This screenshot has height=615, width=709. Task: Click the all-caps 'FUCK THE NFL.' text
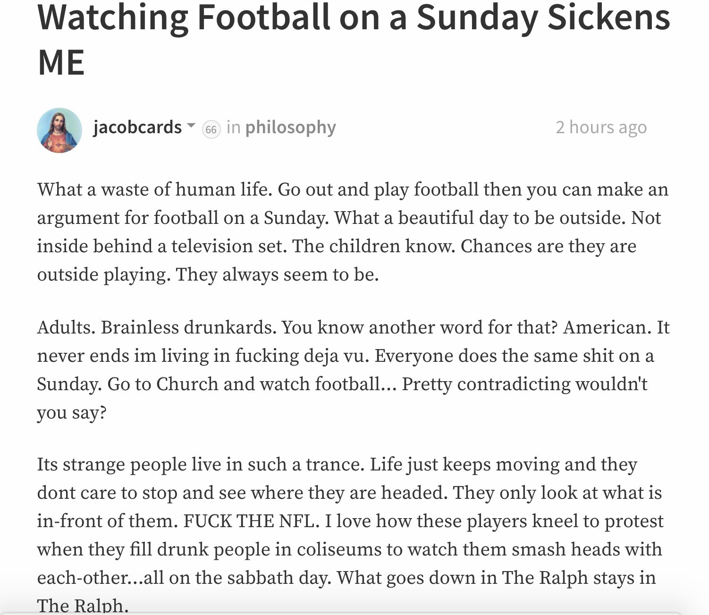(x=251, y=521)
